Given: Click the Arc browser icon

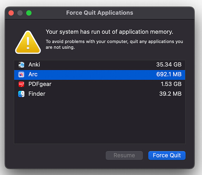Looking at the screenshot, I should 21,74.
